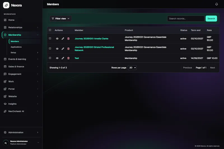Viewport: 224px width, 149px height.
Task: Select the Bristol Professional Network row checkbox
Action: pyautogui.click(x=50, y=48)
